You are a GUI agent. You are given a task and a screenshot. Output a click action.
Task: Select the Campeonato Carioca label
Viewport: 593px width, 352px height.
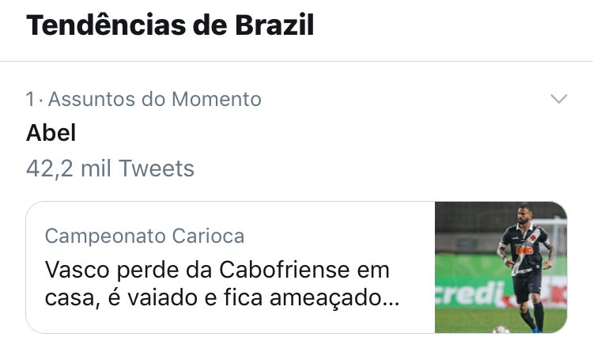[145, 236]
